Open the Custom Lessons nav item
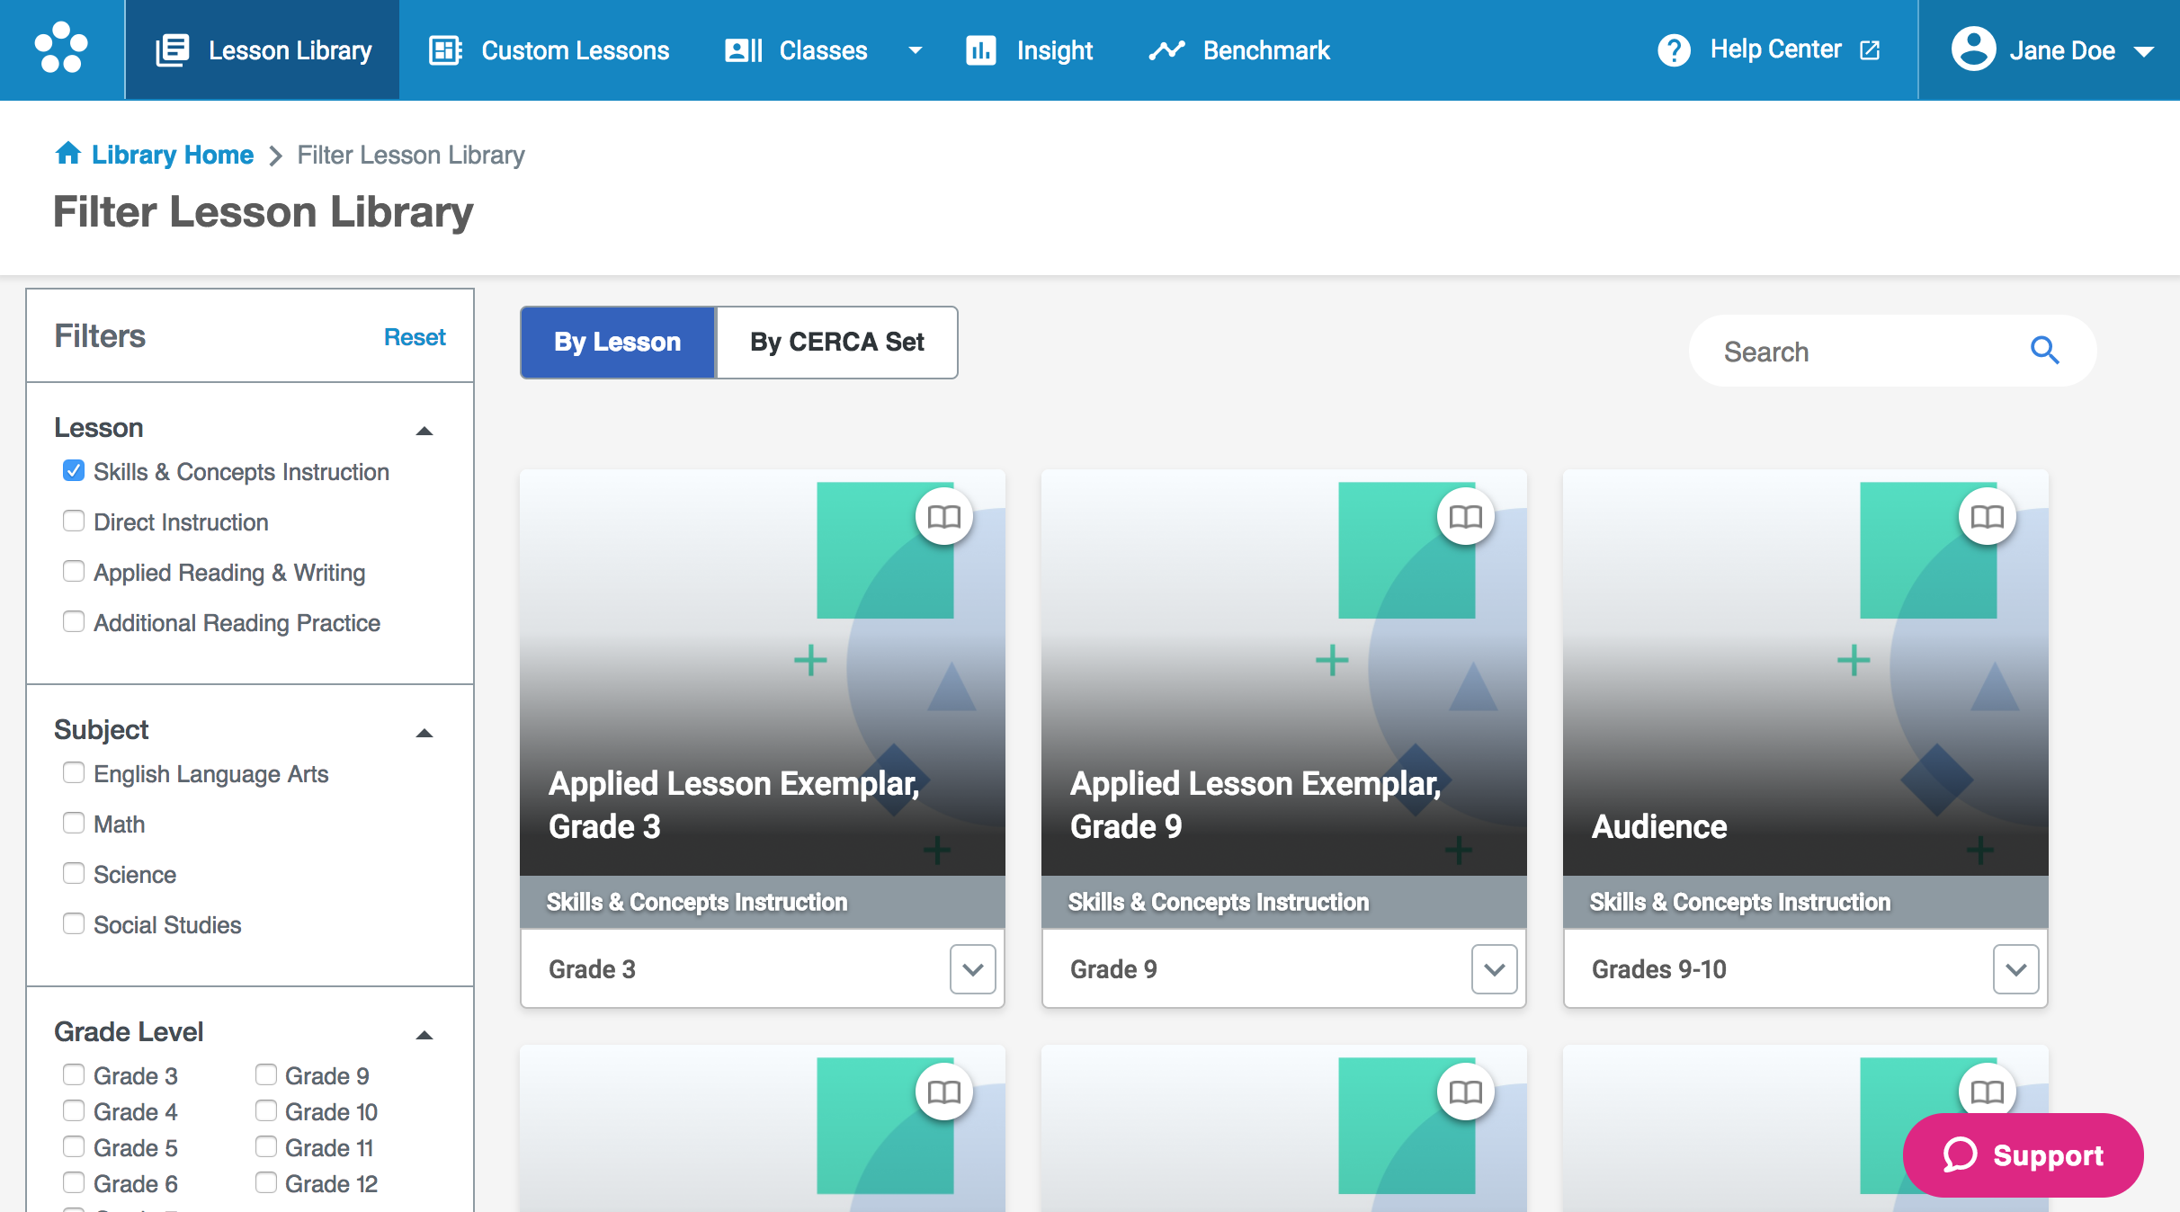The height and width of the screenshot is (1212, 2180). tap(549, 50)
